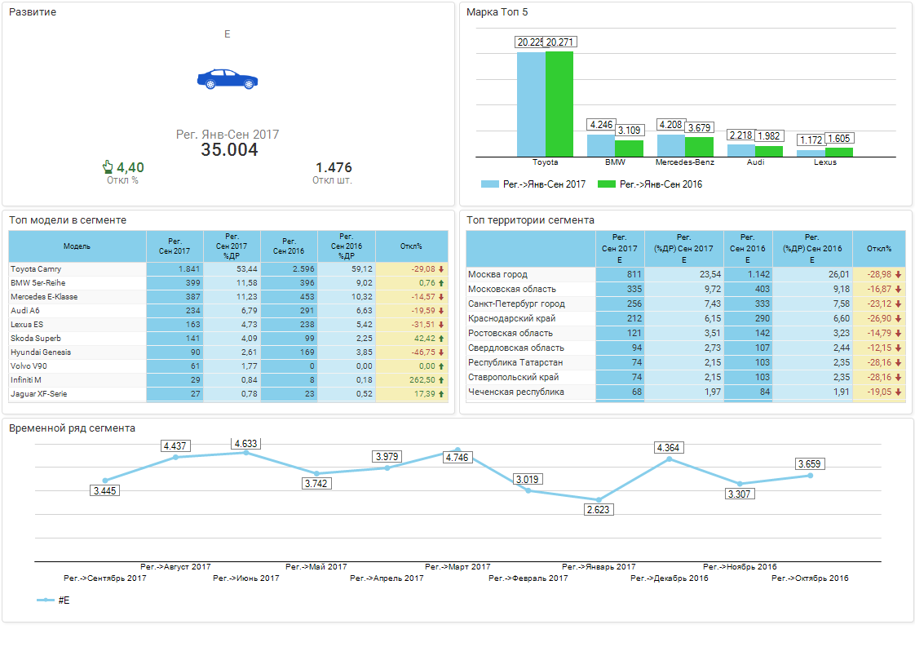Select the Ростовская область territory row

pos(686,333)
